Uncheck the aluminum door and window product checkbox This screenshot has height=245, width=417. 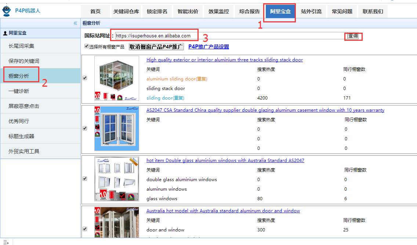point(85,229)
